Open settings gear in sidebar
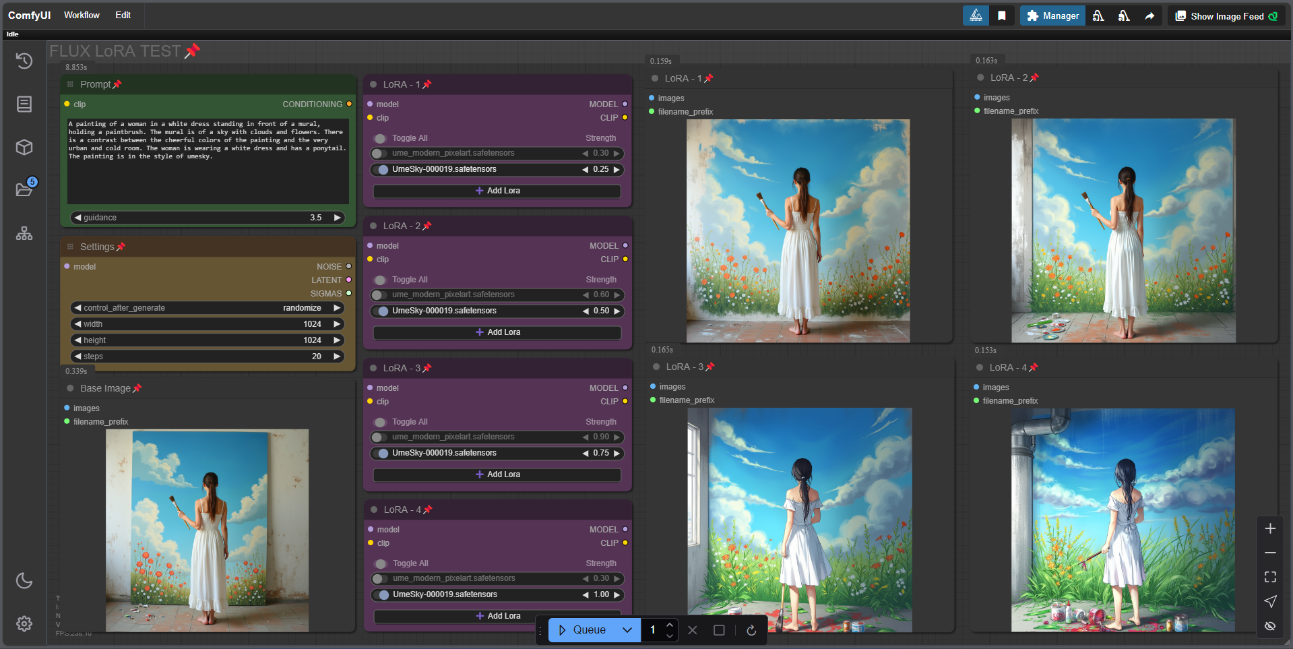 (x=24, y=623)
